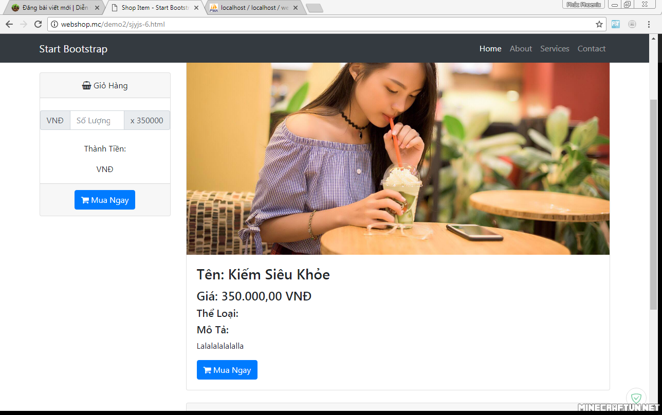Click the 'Thành Tiền:' total label
662x415 pixels.
pyautogui.click(x=105, y=149)
